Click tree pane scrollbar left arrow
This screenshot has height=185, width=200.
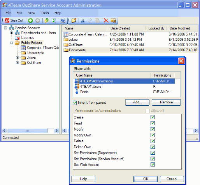point(4,131)
